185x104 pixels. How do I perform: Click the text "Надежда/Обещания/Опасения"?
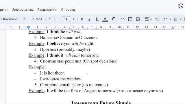tap(69, 38)
